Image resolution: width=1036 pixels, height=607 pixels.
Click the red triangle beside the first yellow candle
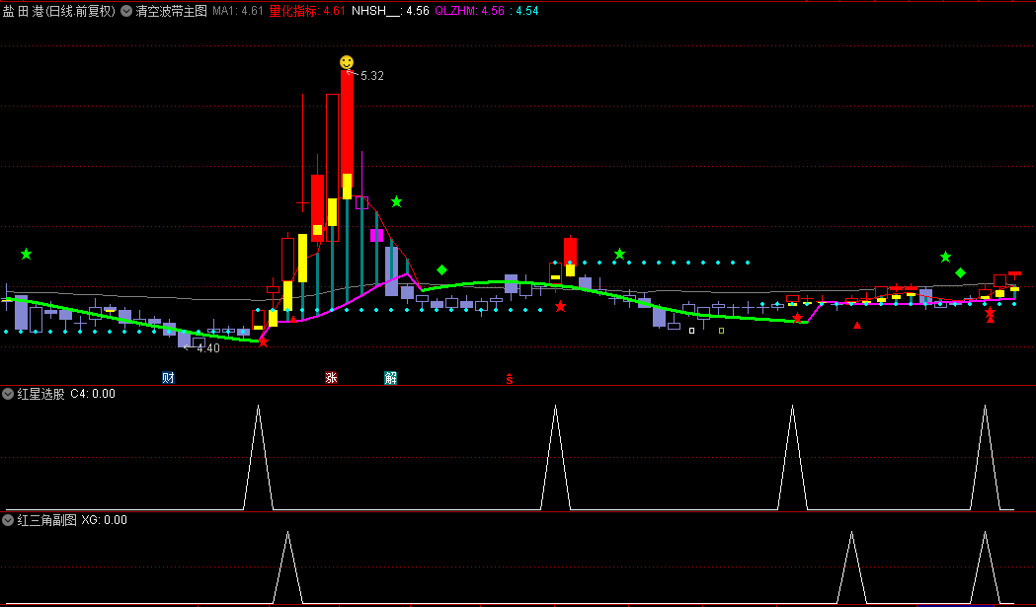coord(293,319)
